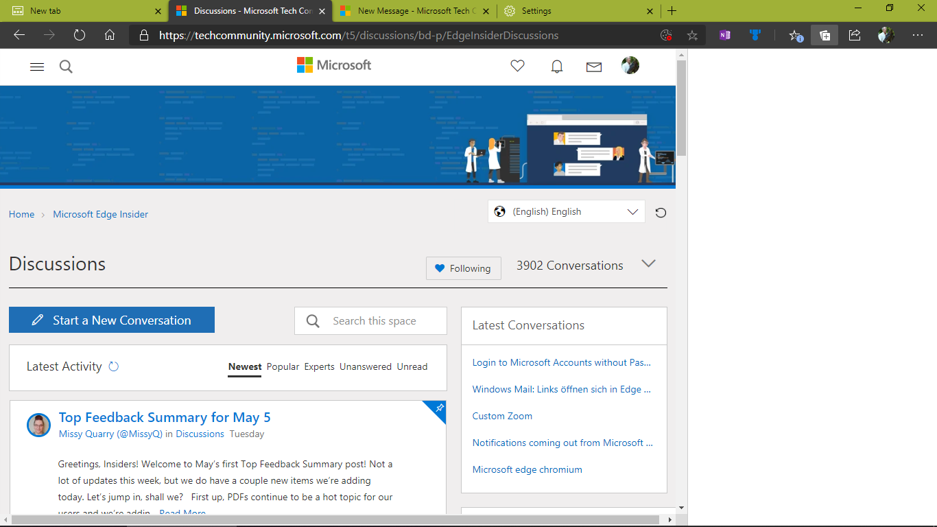This screenshot has height=527, width=937.
Task: Open a new browser tab with plus button
Action: 672,11
